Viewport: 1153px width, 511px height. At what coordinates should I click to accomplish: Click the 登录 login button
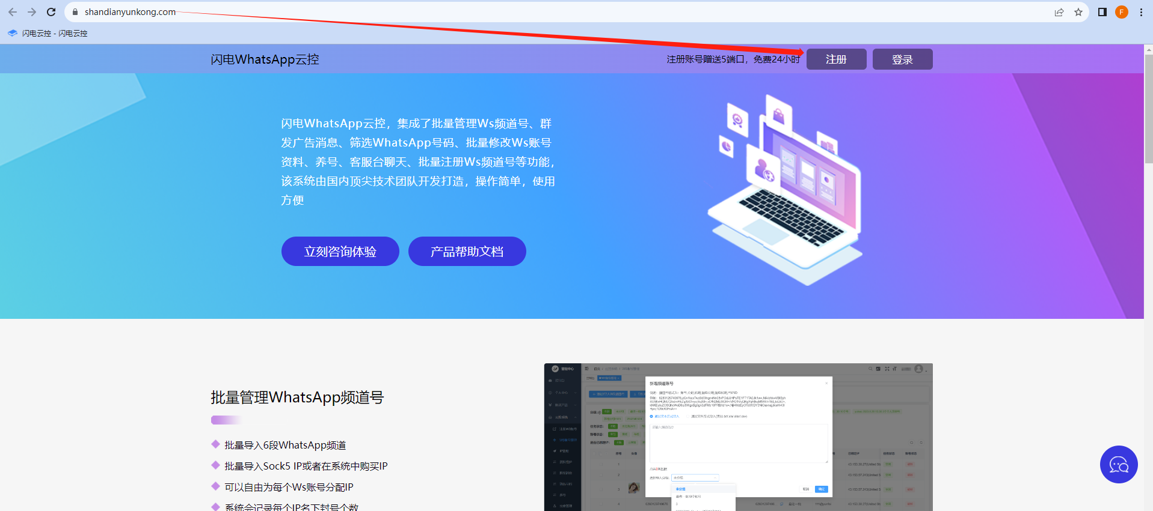pyautogui.click(x=902, y=59)
